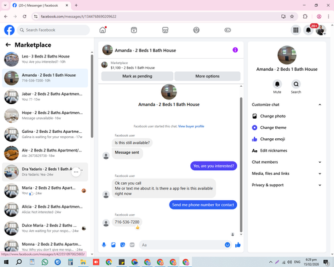Attach a photo file icon

click(x=114, y=245)
